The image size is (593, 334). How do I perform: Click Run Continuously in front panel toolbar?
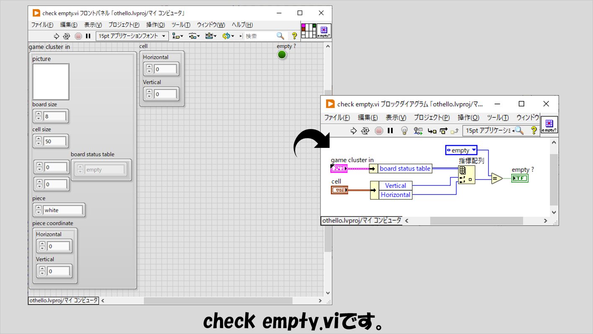click(67, 36)
